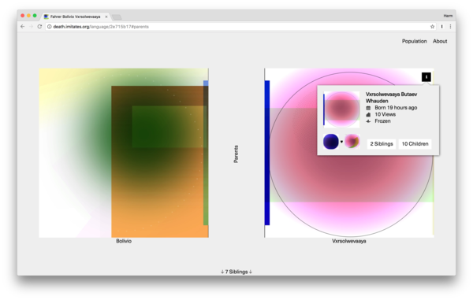Click the Vxrsolwevaaya name label below the image
The height and width of the screenshot is (300, 473).
(349, 241)
